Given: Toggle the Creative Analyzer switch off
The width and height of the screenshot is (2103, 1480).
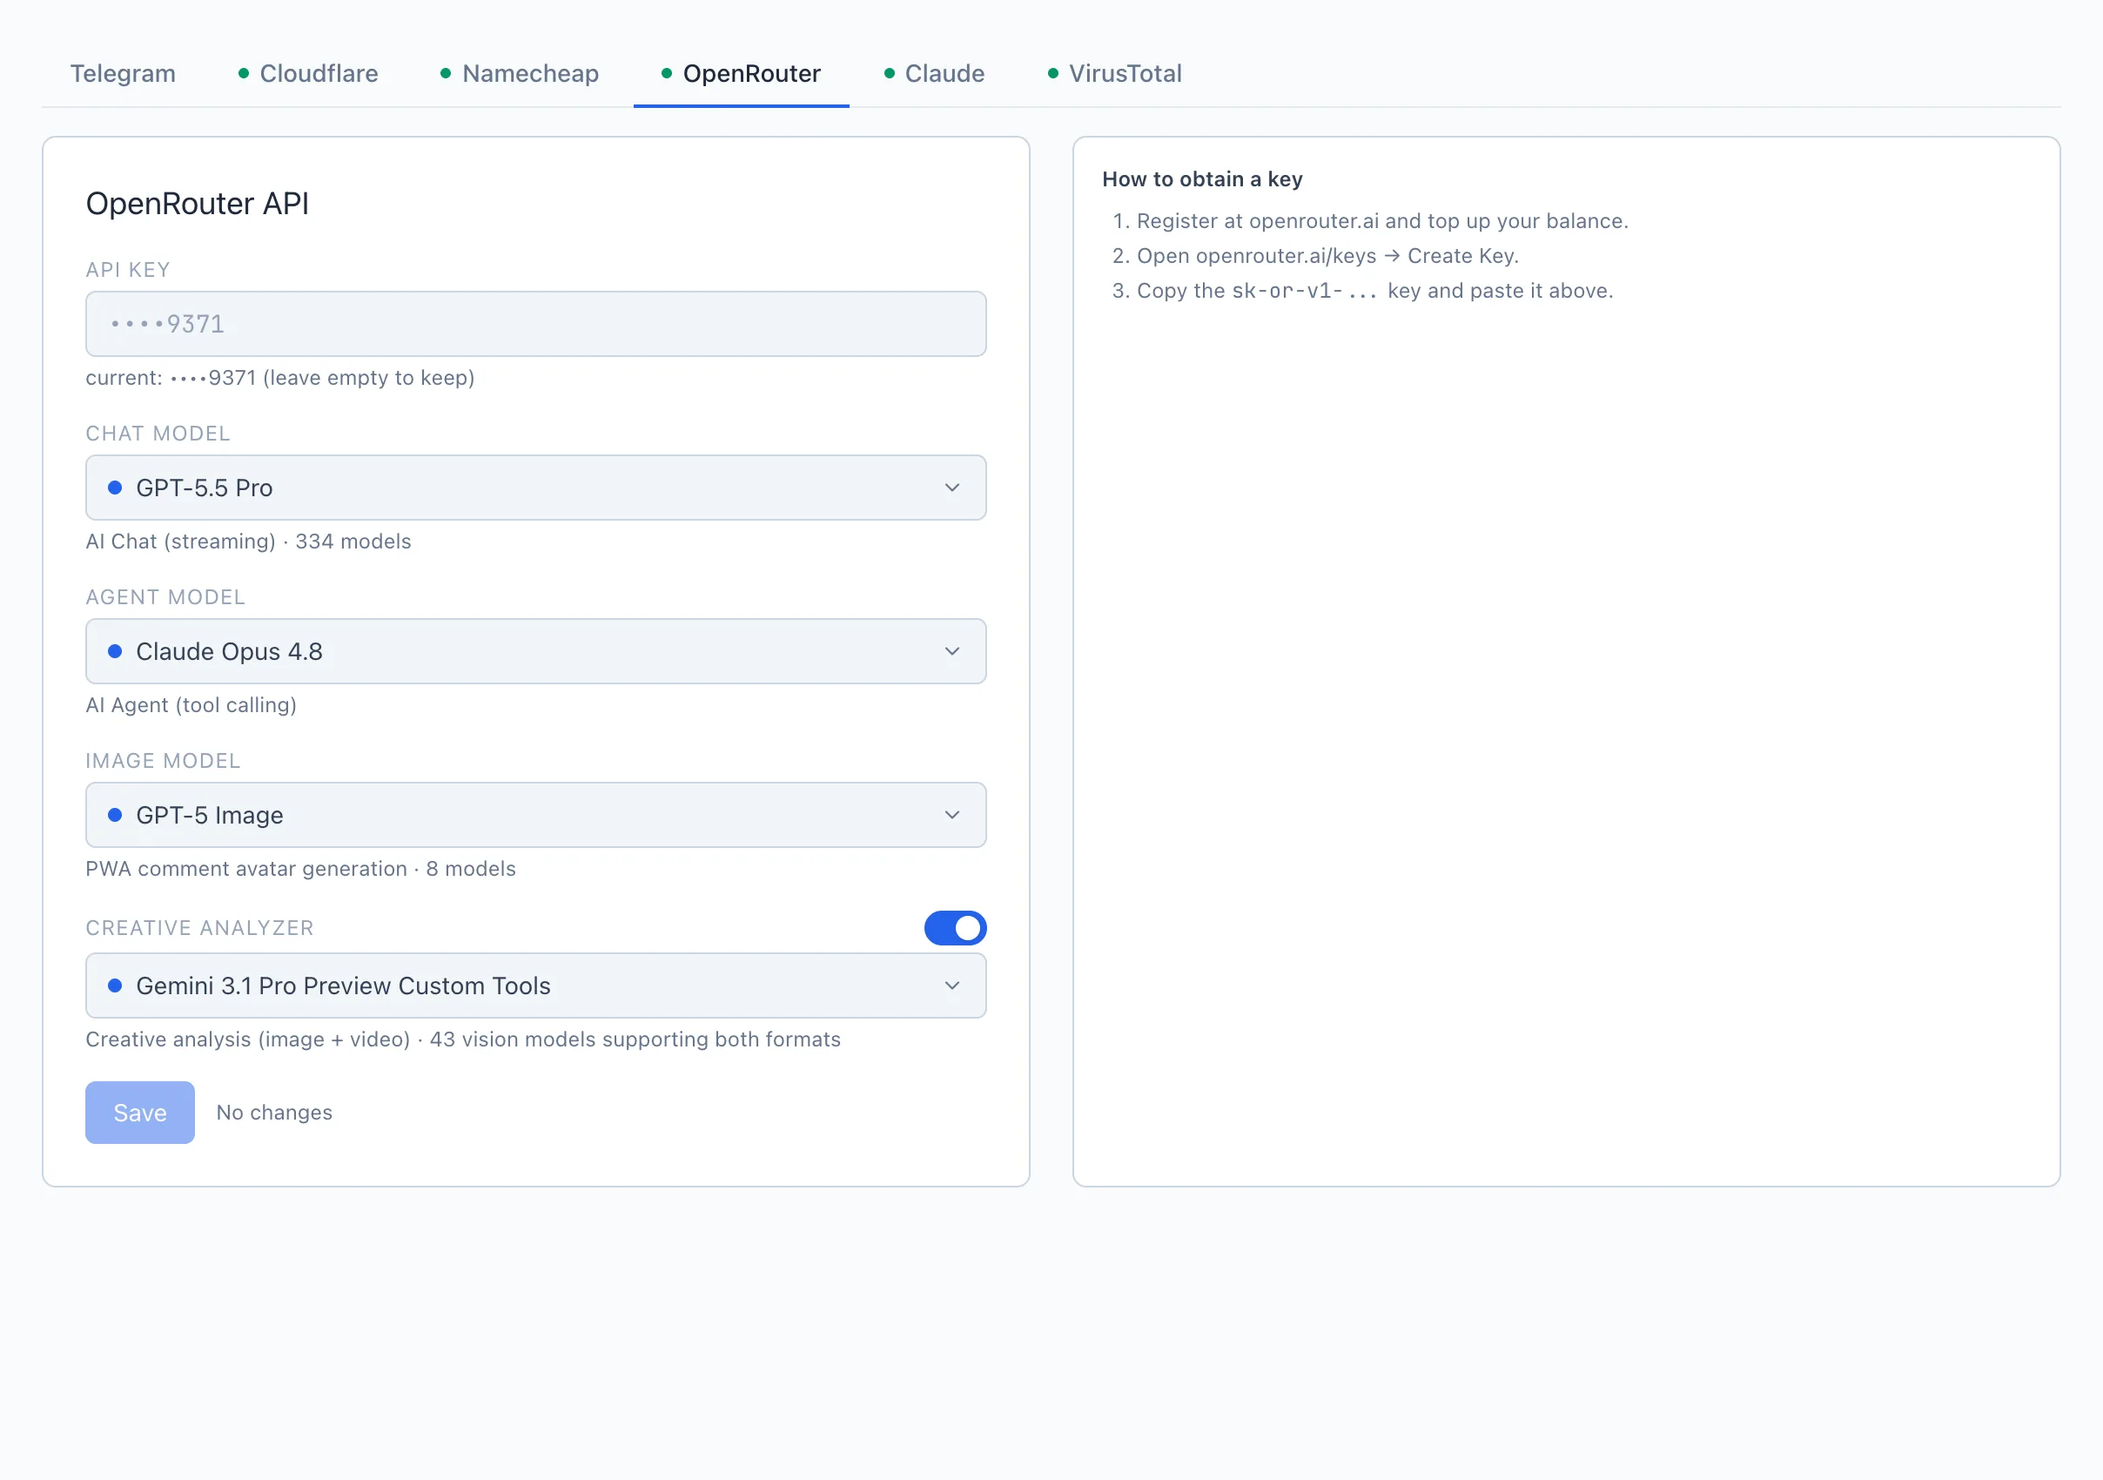Looking at the screenshot, I should [956, 929].
